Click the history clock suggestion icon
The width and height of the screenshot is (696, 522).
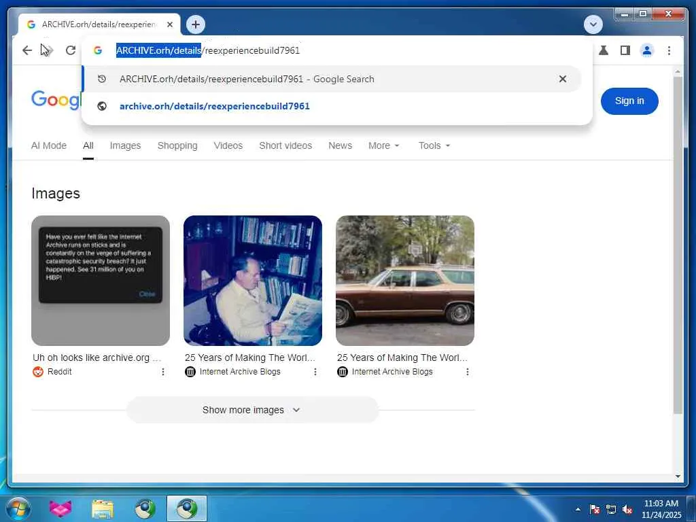tap(102, 79)
